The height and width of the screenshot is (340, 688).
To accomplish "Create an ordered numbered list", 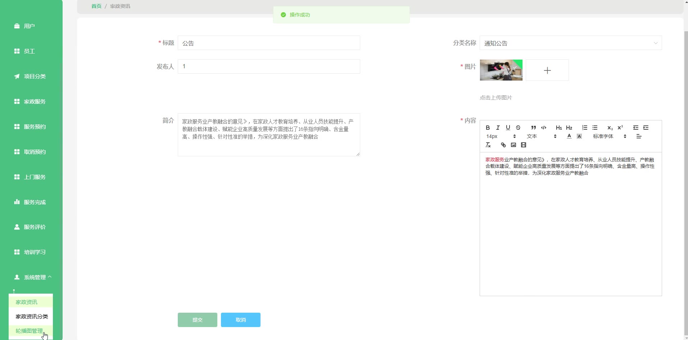I will [584, 128].
